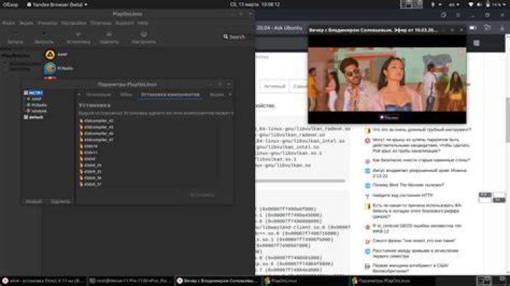Open the keyboard layout dropdown in top panel
510x286 pixels.
point(454,4)
